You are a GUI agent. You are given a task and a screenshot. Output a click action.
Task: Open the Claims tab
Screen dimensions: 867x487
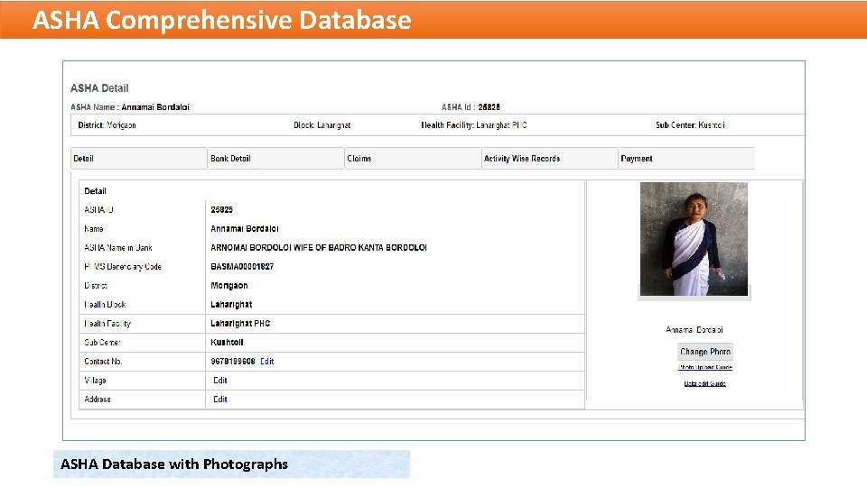click(x=413, y=159)
